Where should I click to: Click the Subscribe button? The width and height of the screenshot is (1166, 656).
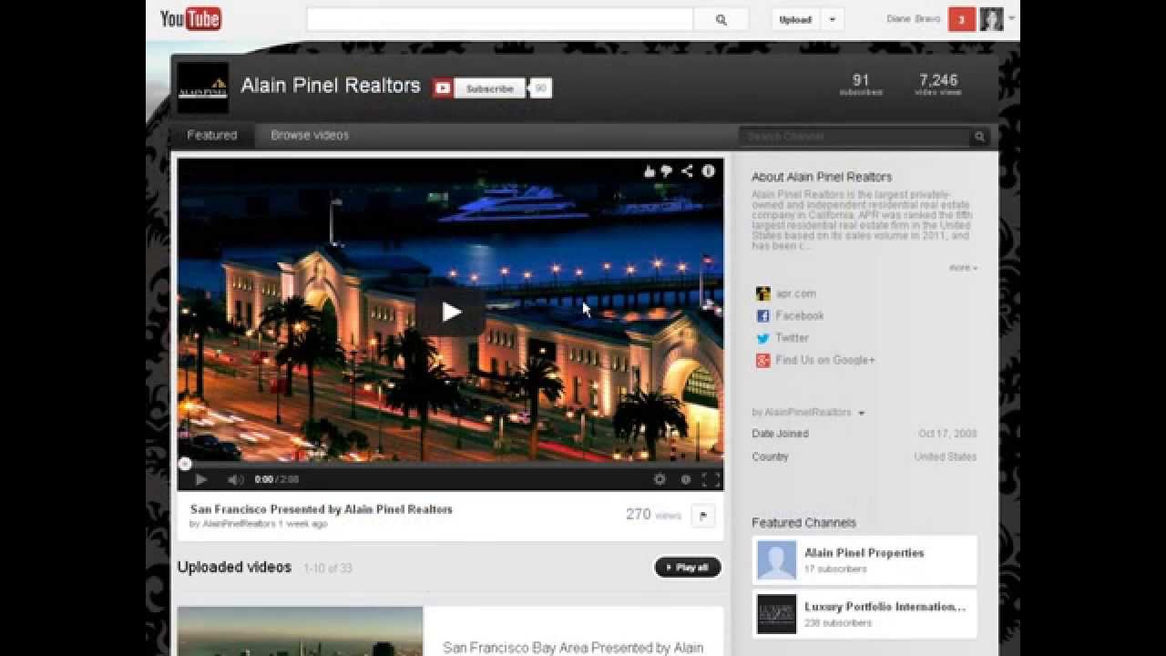pos(489,88)
